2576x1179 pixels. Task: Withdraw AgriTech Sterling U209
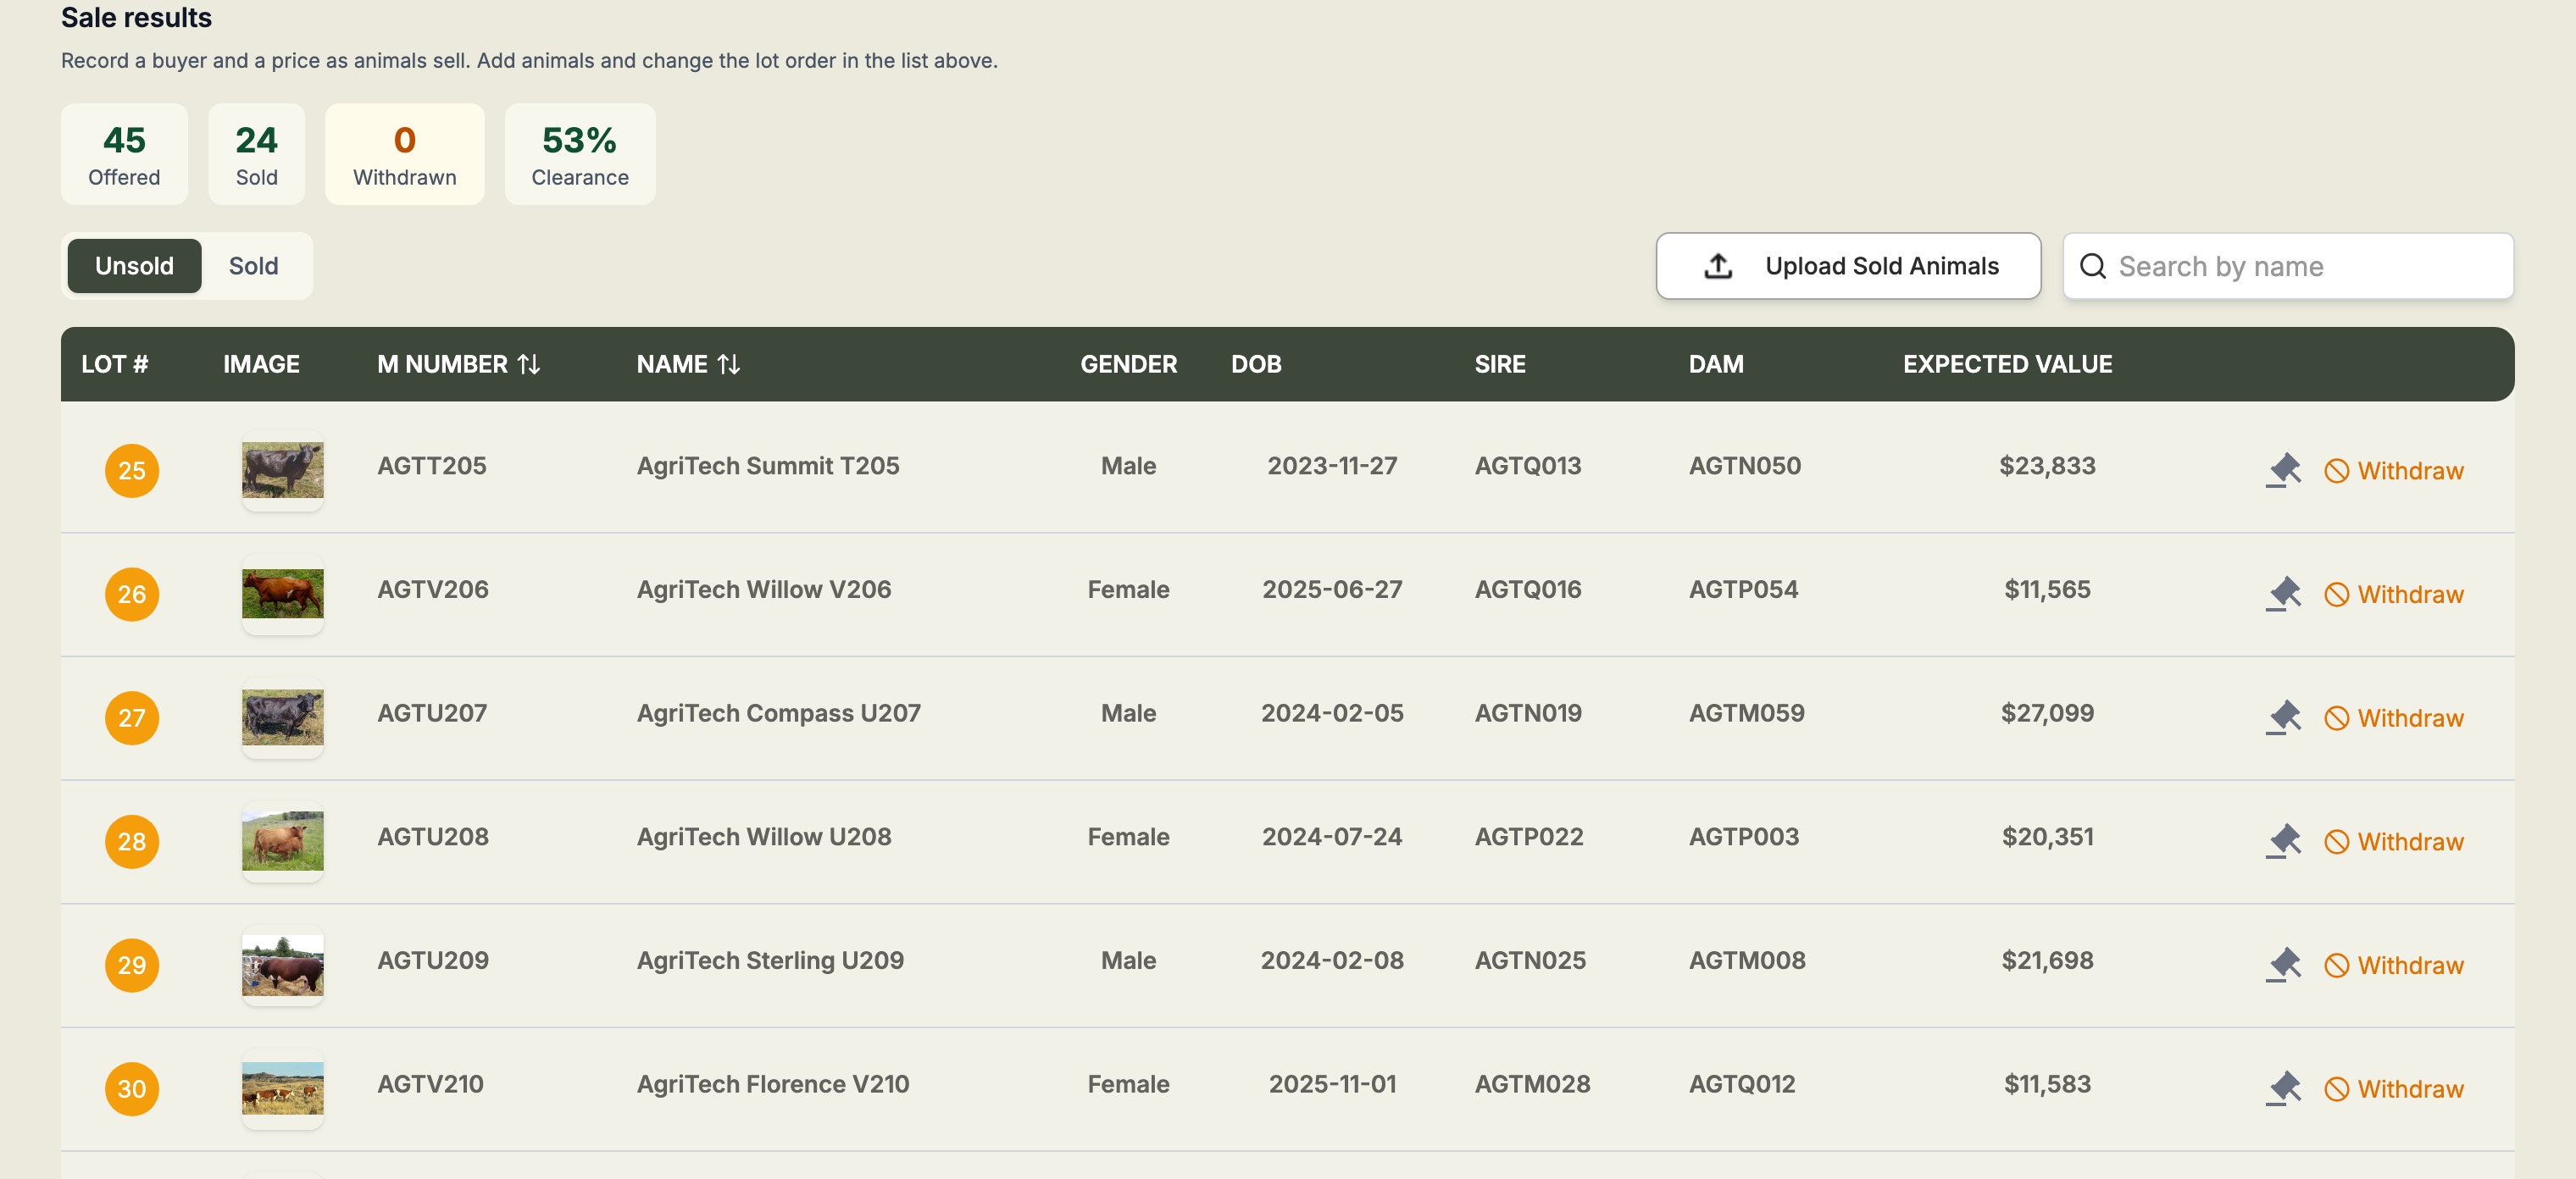[2394, 966]
